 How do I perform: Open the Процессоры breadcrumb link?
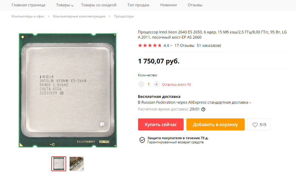124,16
